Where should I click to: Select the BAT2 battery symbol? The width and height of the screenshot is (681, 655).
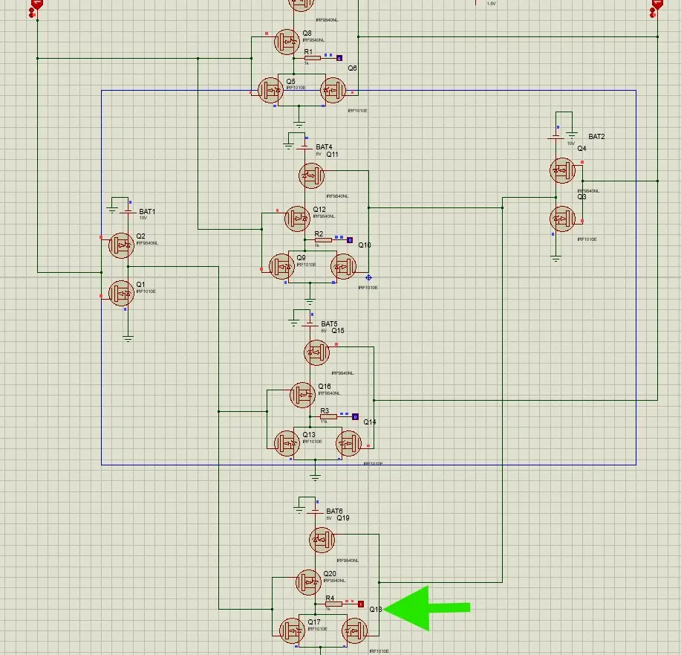555,137
